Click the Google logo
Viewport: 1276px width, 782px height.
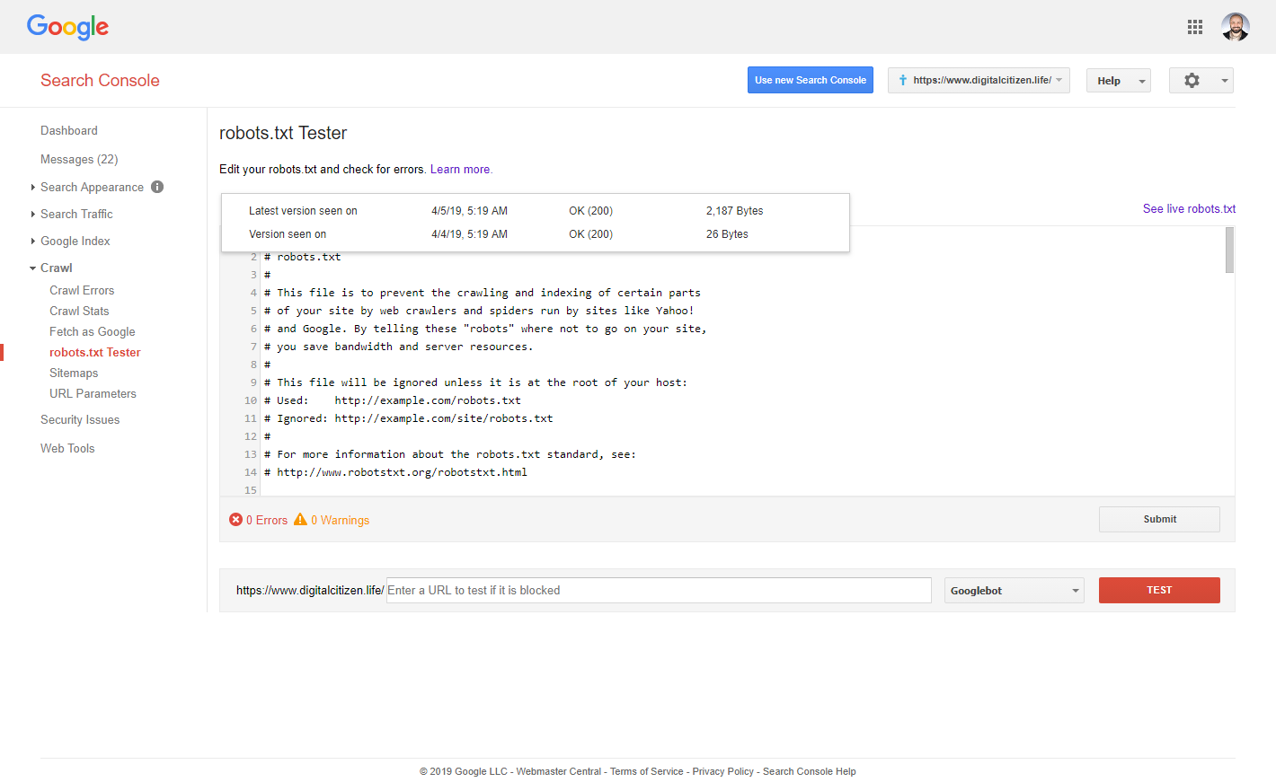(67, 27)
